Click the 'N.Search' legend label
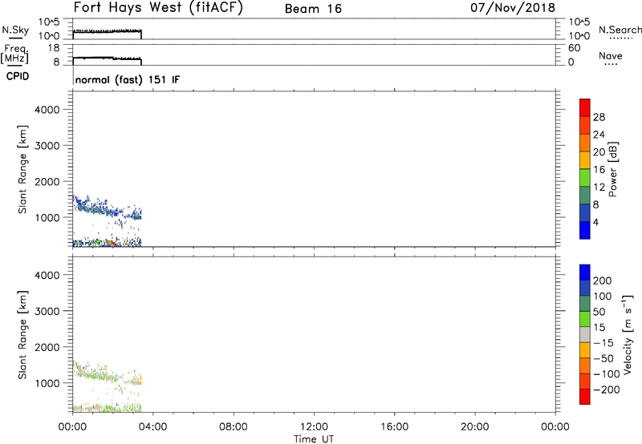 [620, 30]
